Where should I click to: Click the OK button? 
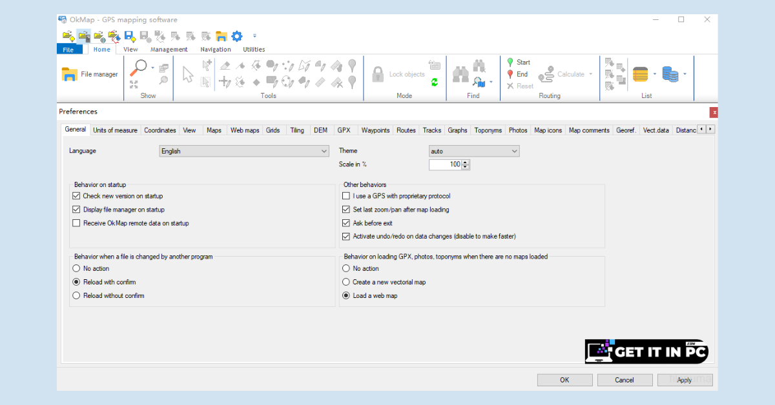[x=564, y=380]
